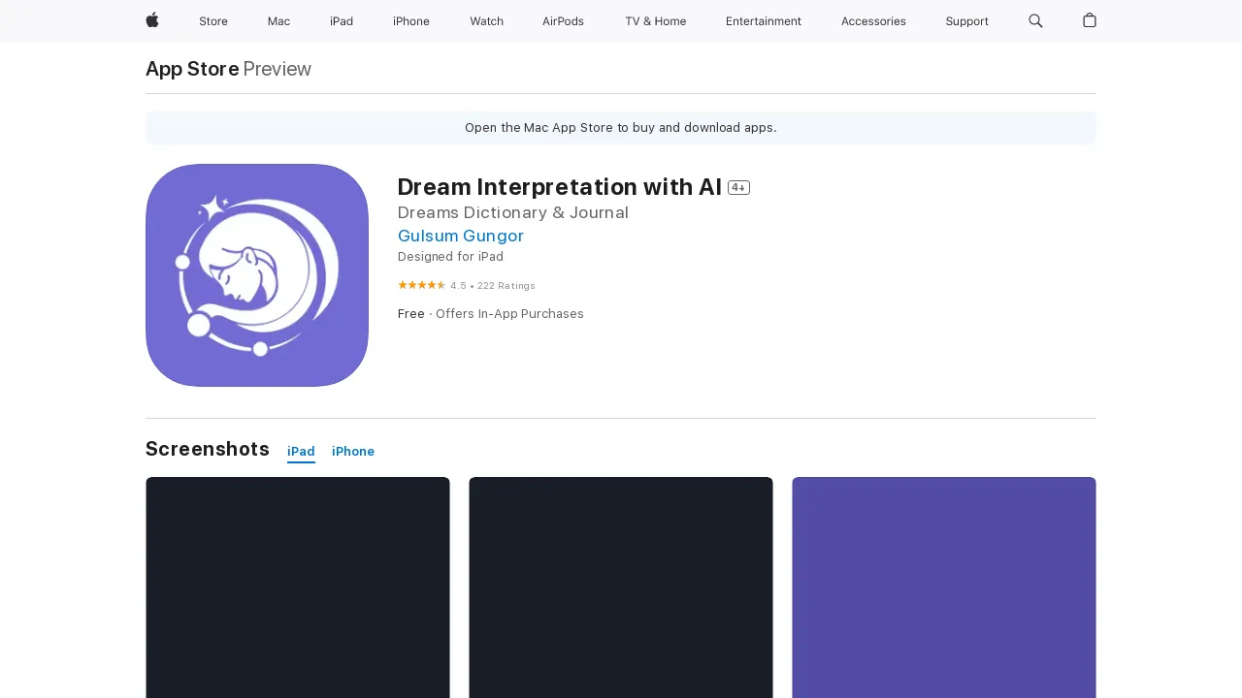Open the Watch section
The image size is (1242, 698).
click(486, 21)
